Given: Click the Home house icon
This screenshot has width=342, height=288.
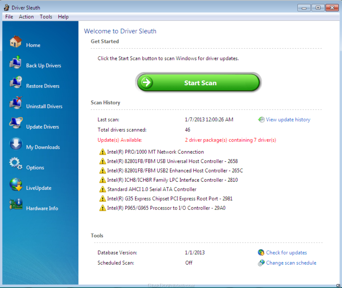Looking at the screenshot, I should click(16, 41).
